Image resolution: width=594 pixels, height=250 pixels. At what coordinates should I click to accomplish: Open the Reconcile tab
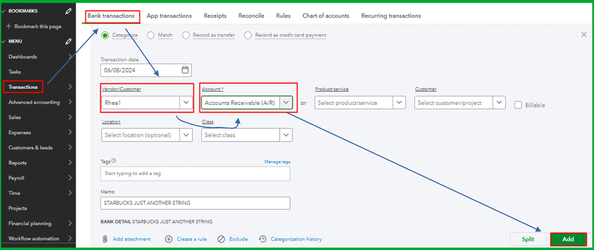(251, 16)
